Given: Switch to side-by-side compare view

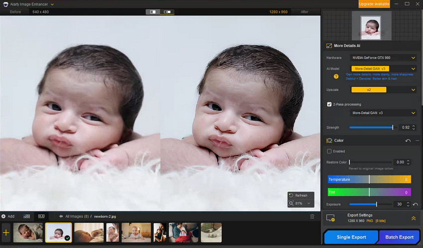Looking at the screenshot, I should coord(167,12).
